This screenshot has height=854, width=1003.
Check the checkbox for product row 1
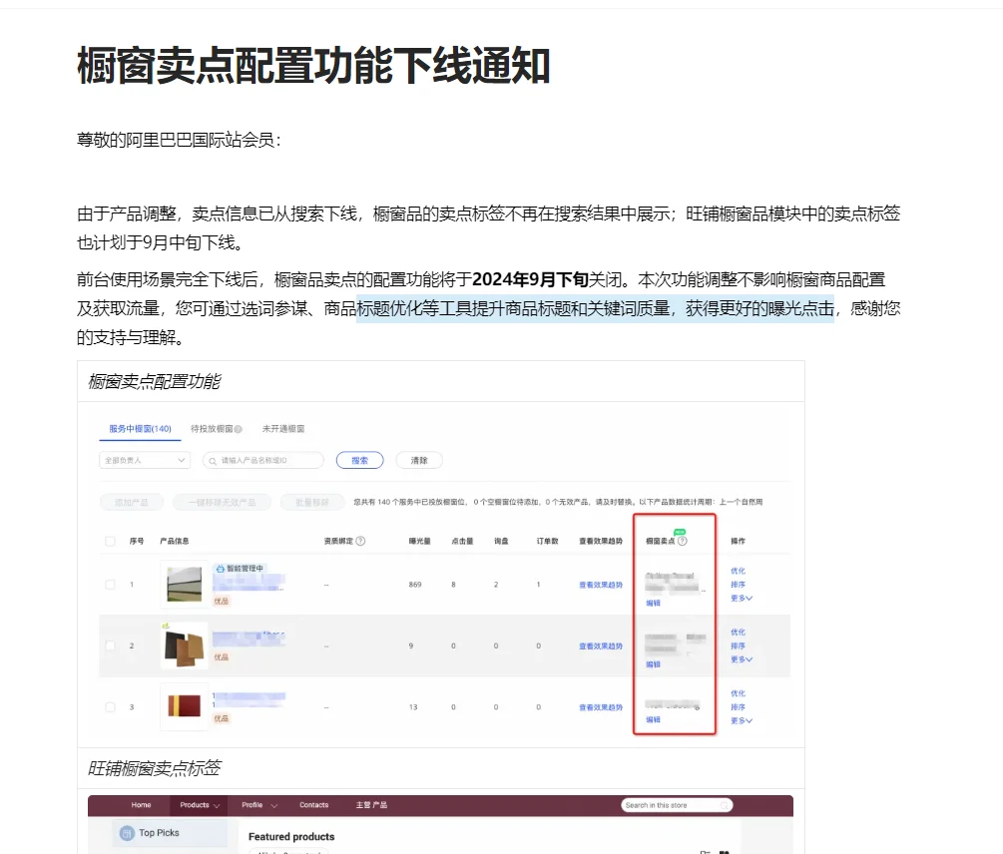110,584
